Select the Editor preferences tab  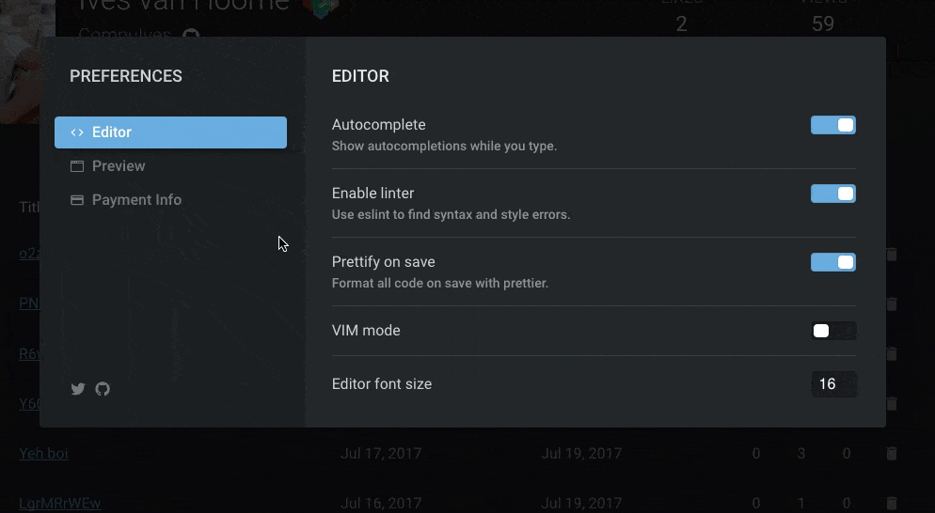point(170,132)
